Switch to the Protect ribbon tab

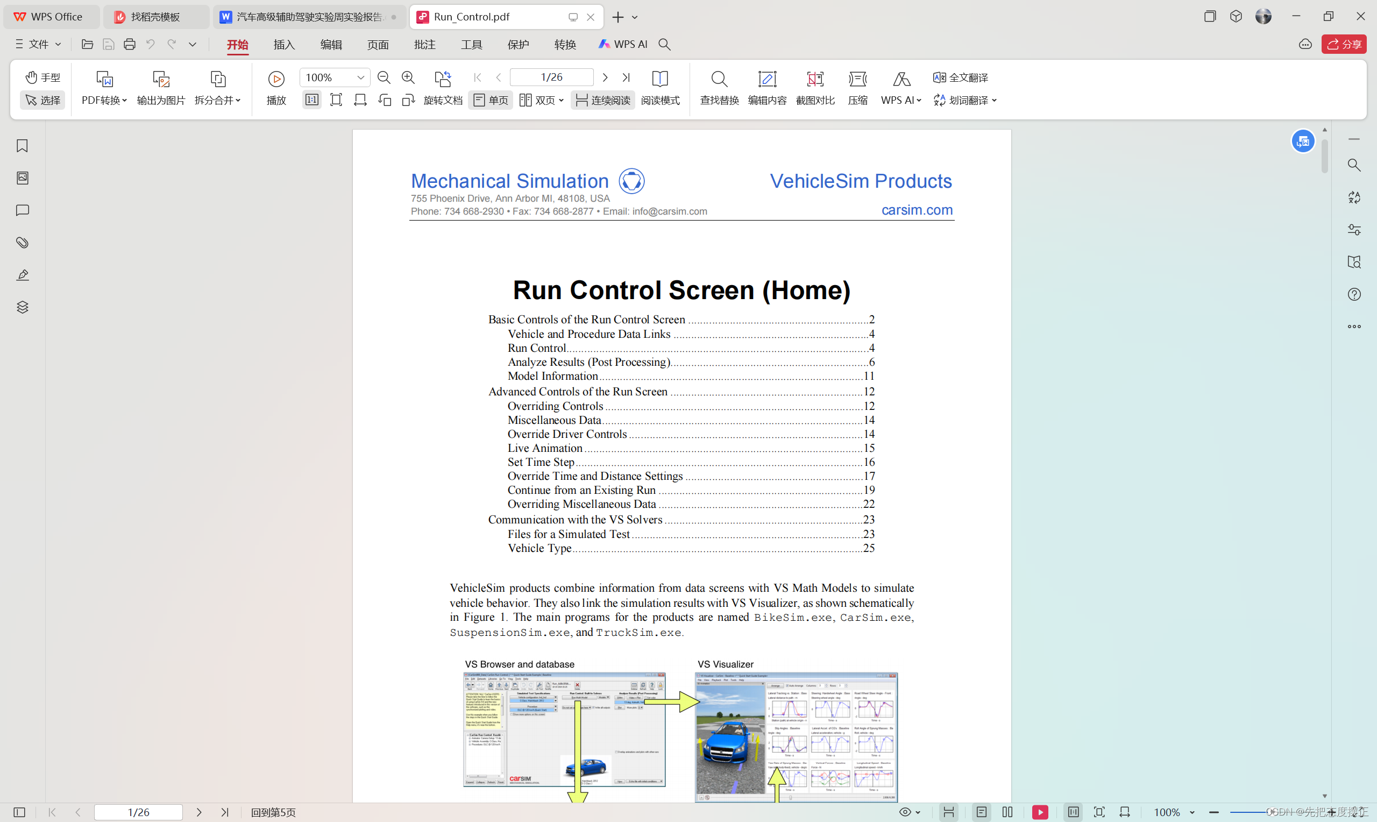click(x=518, y=44)
